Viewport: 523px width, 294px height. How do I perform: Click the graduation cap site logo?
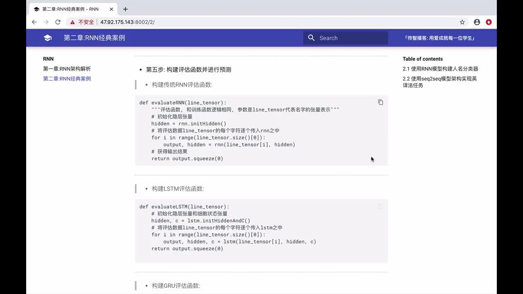[x=47, y=38]
